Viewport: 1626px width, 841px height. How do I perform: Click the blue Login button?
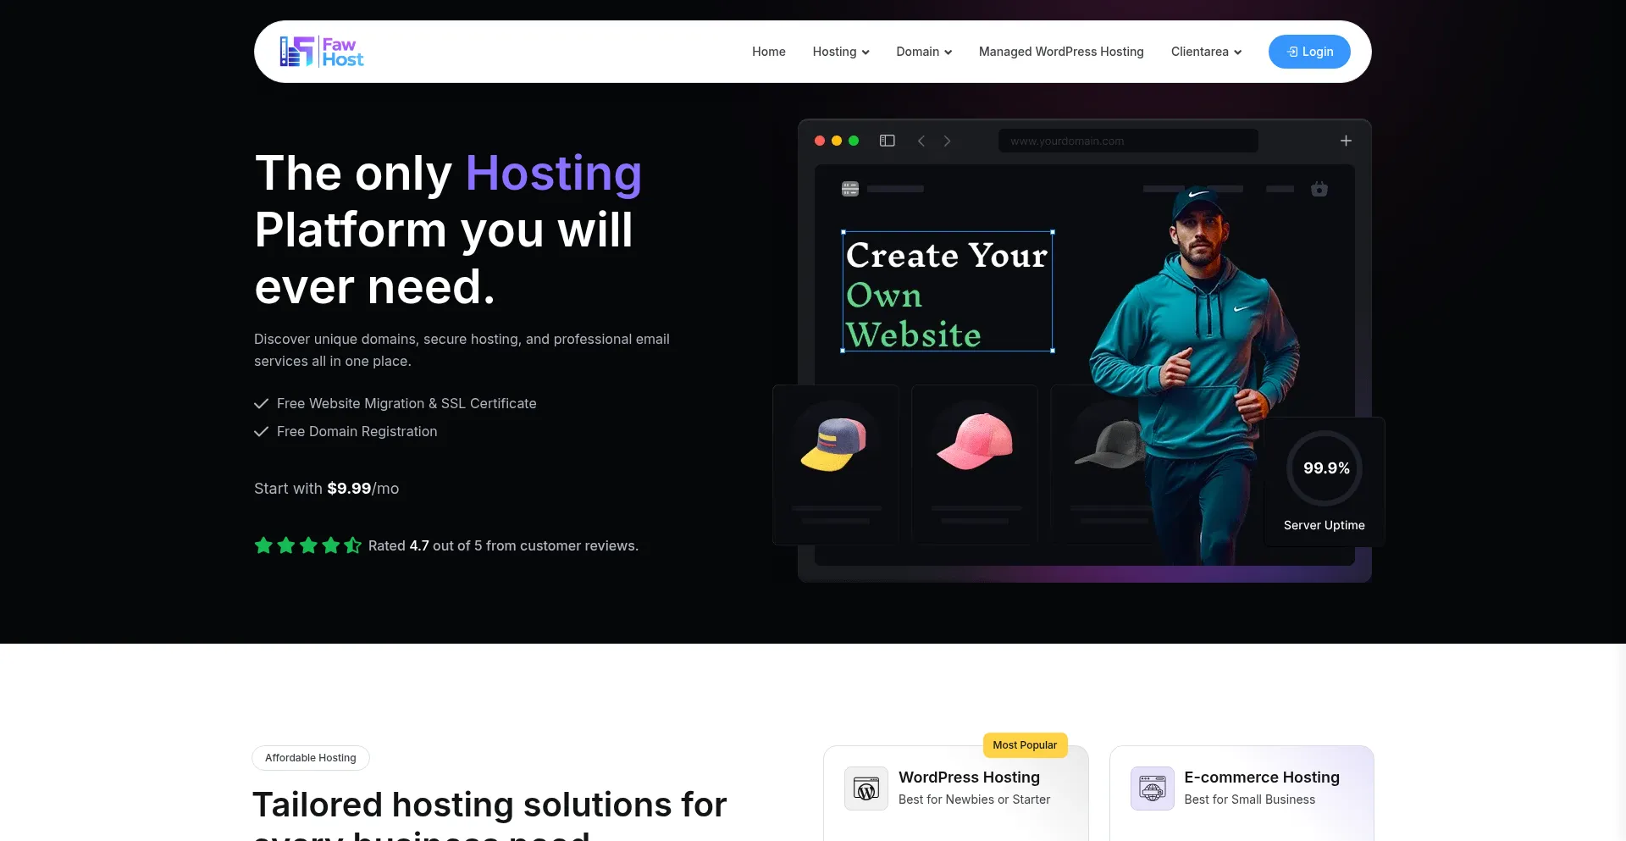1309,52
